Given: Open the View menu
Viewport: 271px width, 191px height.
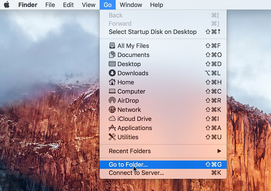Looking at the screenshot, I should pos(89,5).
